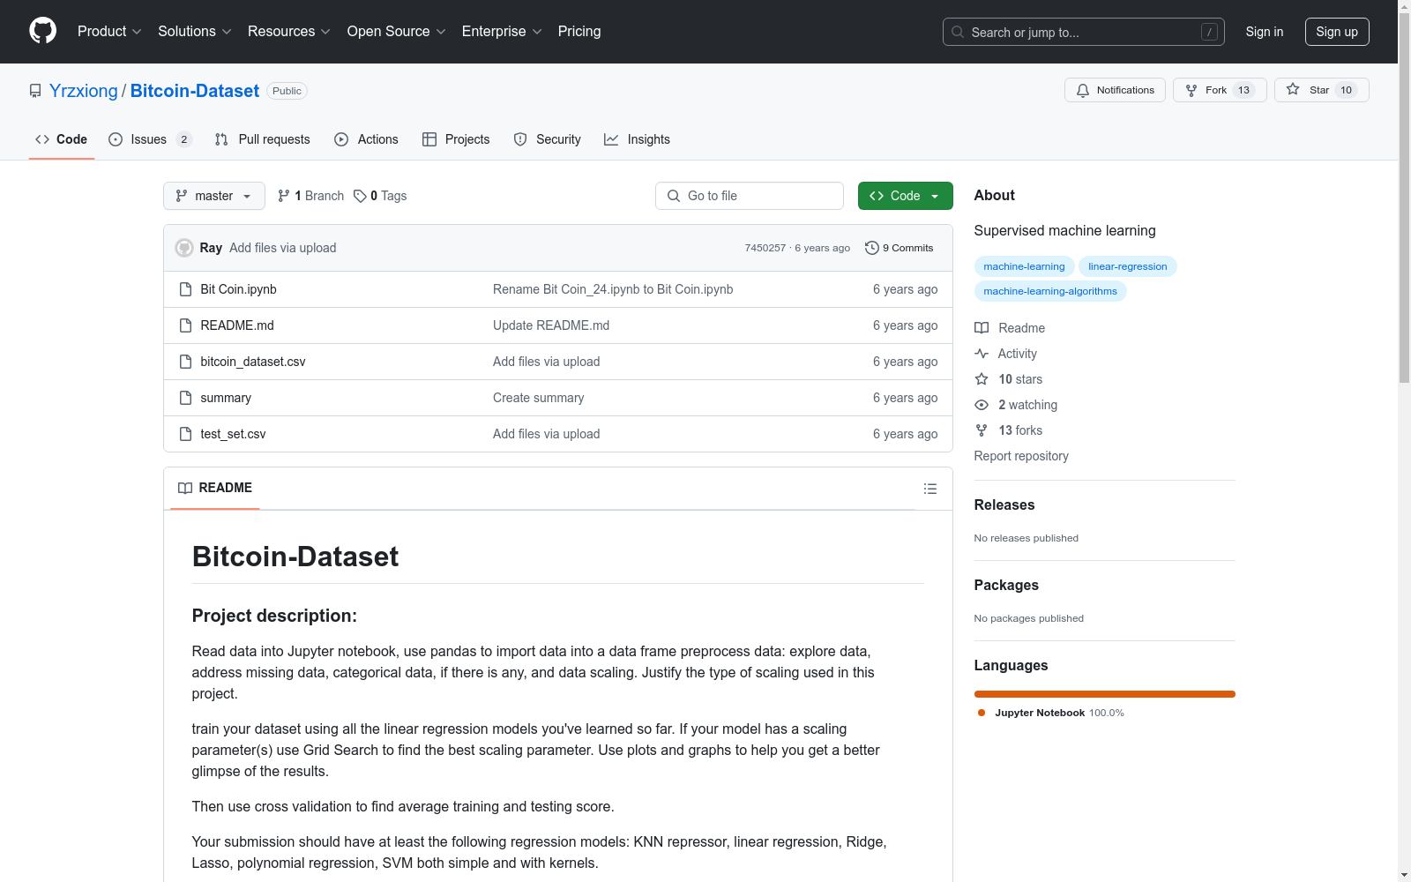1411x882 pixels.
Task: Click the file icon beside bitcoin_dataset.csv
Action: (185, 362)
